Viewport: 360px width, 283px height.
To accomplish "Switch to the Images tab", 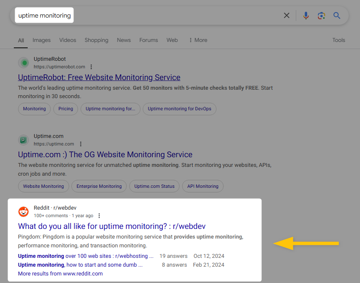I will tap(42, 40).
